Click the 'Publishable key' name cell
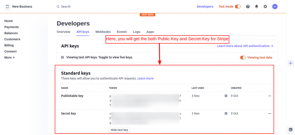Image resolution: width=295 pixels, height=135 pixels. click(72, 96)
